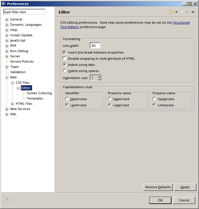199x209 pixels.
Task: Select JavaScript in the preferences tree
Action: (x=18, y=40)
